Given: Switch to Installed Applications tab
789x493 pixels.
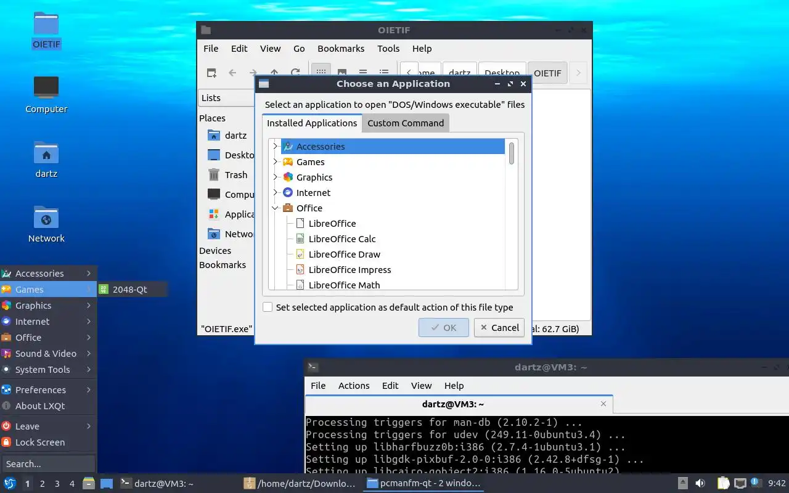Looking at the screenshot, I should click(312, 123).
